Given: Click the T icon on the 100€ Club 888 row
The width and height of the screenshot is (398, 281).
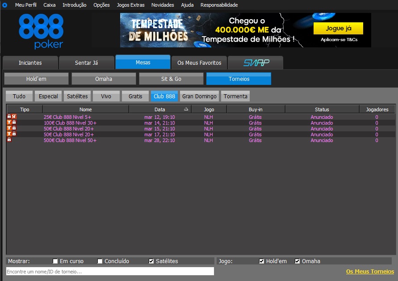Looking at the screenshot, I should click(x=9, y=122).
